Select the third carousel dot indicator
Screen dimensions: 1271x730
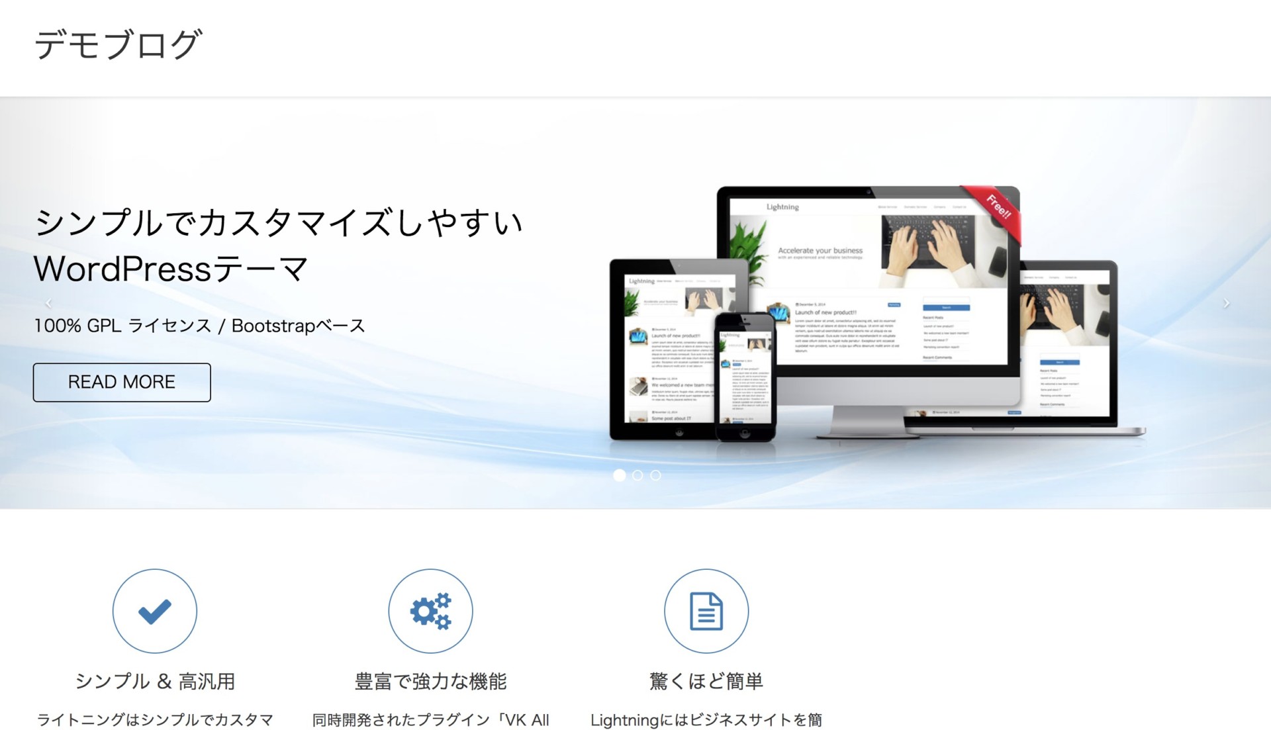coord(654,475)
